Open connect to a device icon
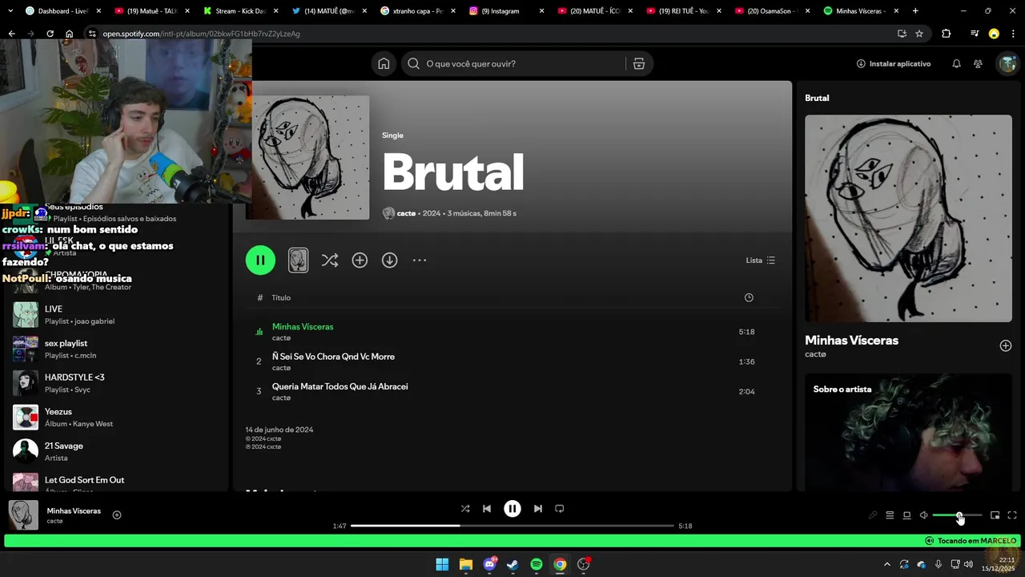Screen dimensions: 1025x577 (x=906, y=515)
